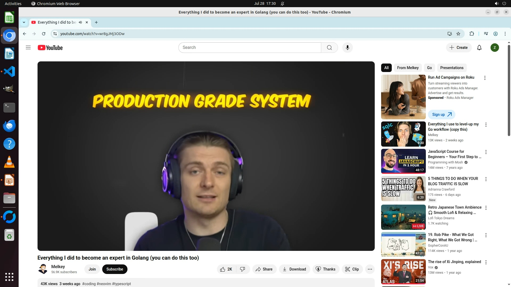Subscribe to Melkey channel
This screenshot has width=511, height=287.
pyautogui.click(x=115, y=269)
